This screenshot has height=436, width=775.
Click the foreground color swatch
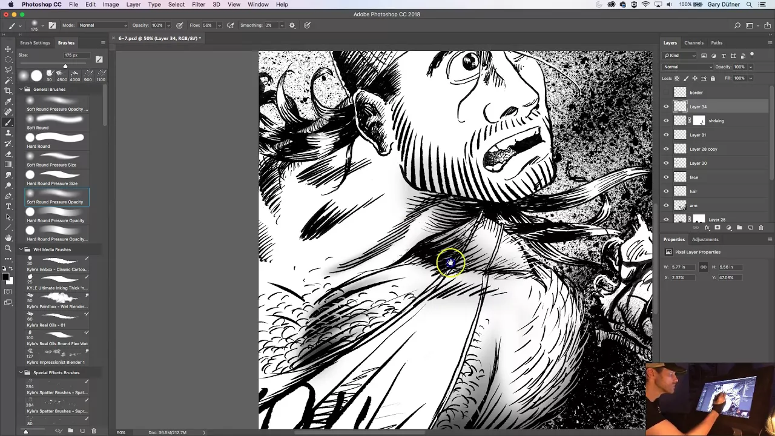tap(5, 277)
